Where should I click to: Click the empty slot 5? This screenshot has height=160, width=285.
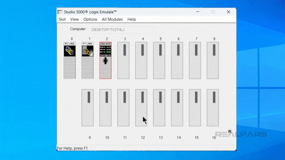[x=159, y=60]
